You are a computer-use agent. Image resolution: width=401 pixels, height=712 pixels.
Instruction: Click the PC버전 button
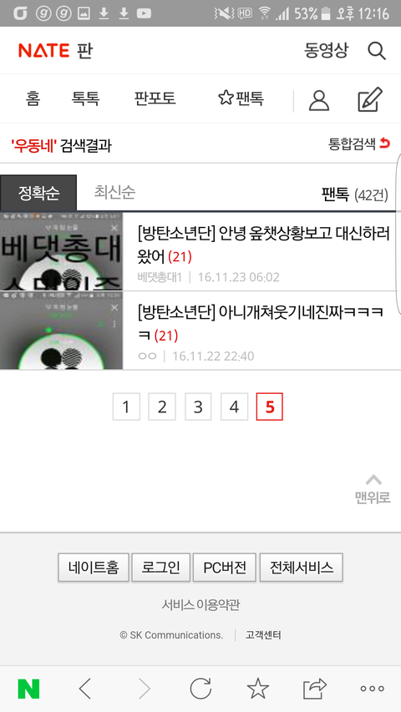click(225, 567)
